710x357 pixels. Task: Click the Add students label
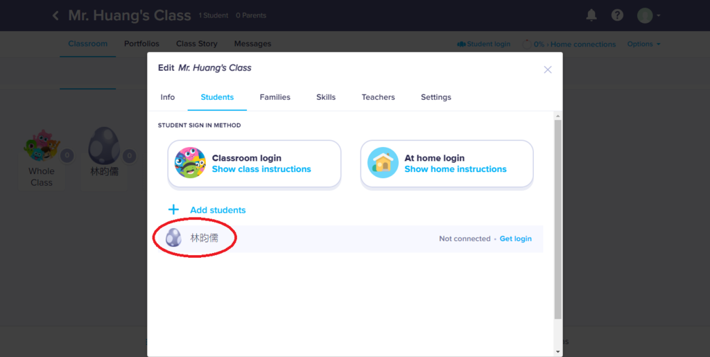click(218, 210)
